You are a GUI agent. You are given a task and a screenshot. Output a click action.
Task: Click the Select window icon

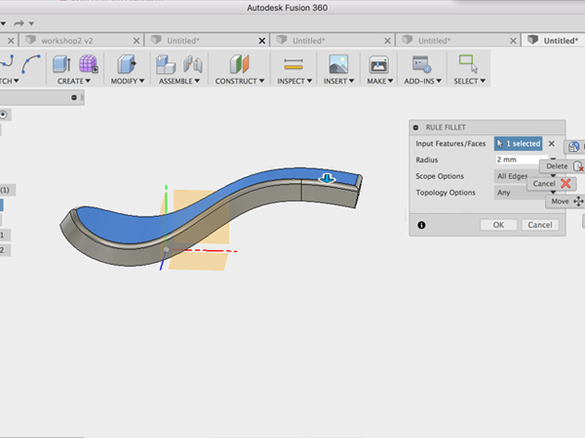click(x=468, y=63)
